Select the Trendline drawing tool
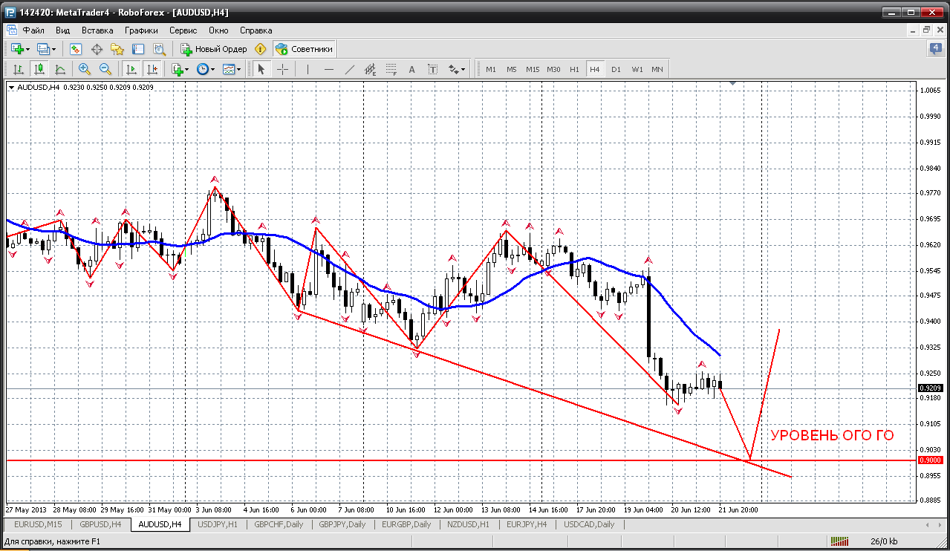 click(x=350, y=69)
